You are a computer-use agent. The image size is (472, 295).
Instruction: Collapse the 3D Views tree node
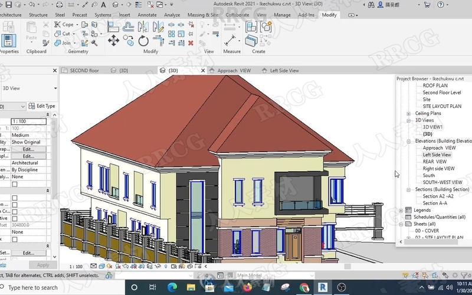[x=408, y=120]
